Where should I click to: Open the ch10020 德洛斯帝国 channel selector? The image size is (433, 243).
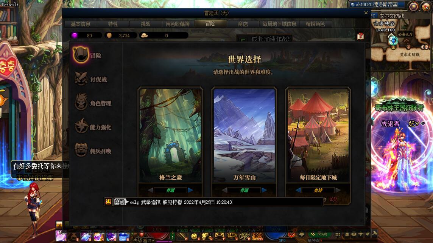tap(377, 5)
